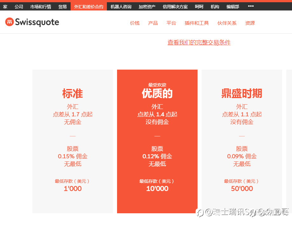Click the 查看我们的完整交易条件 link
292x226 pixels.
click(x=199, y=43)
